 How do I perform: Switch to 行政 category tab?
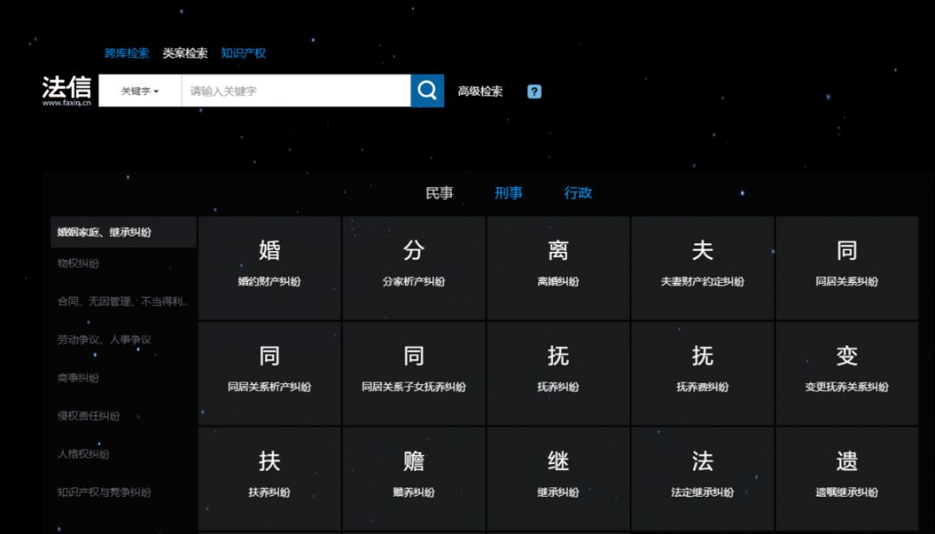coord(578,193)
